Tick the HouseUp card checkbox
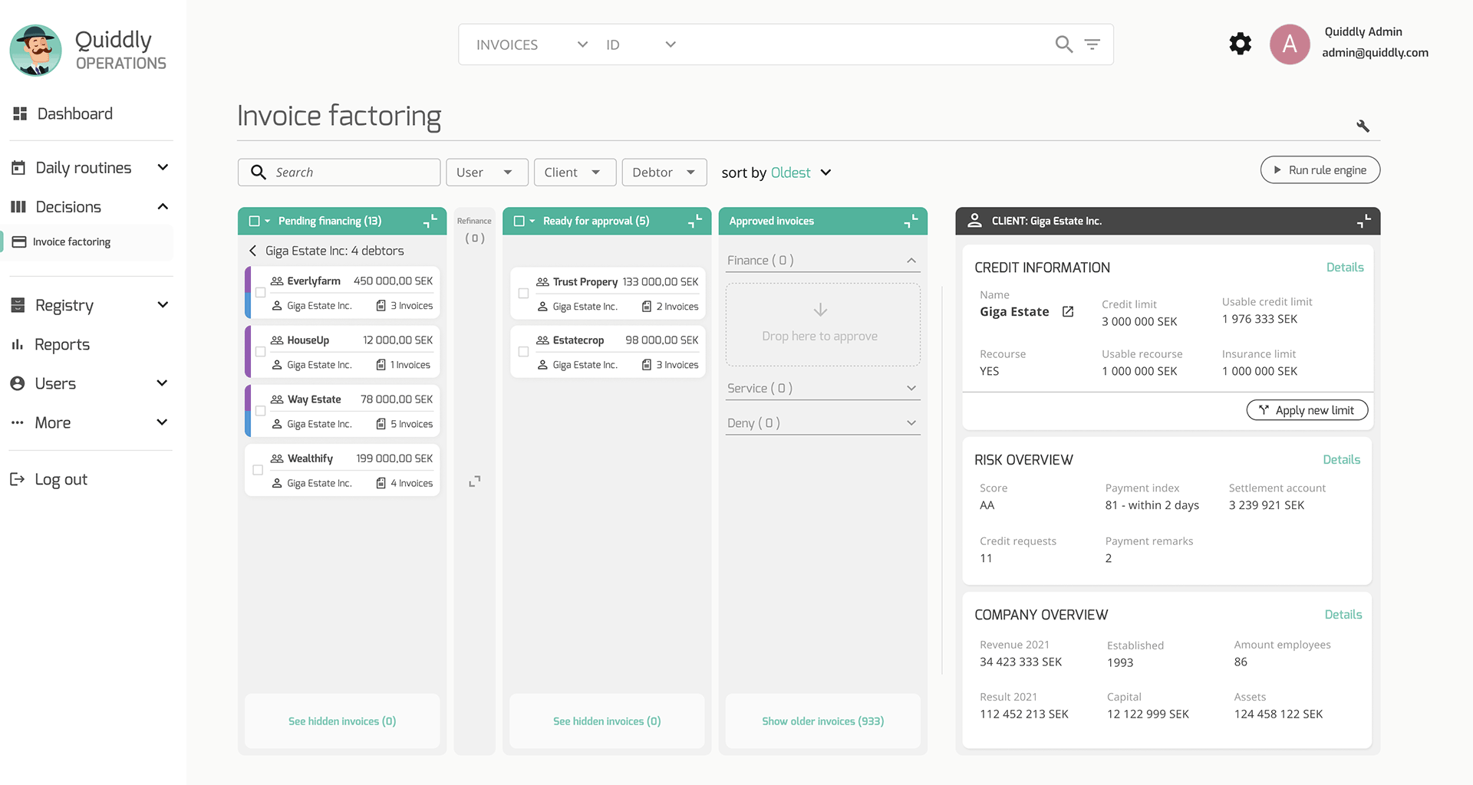The width and height of the screenshot is (1473, 785). [x=260, y=351]
